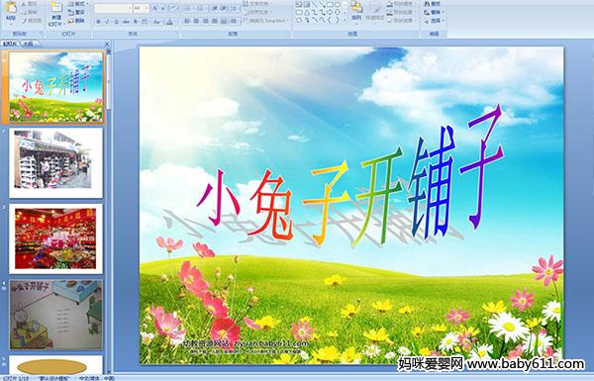Screen dimensions: 594x381
Task: Open the Layout (版式) dropdown
Action: pos(79,4)
